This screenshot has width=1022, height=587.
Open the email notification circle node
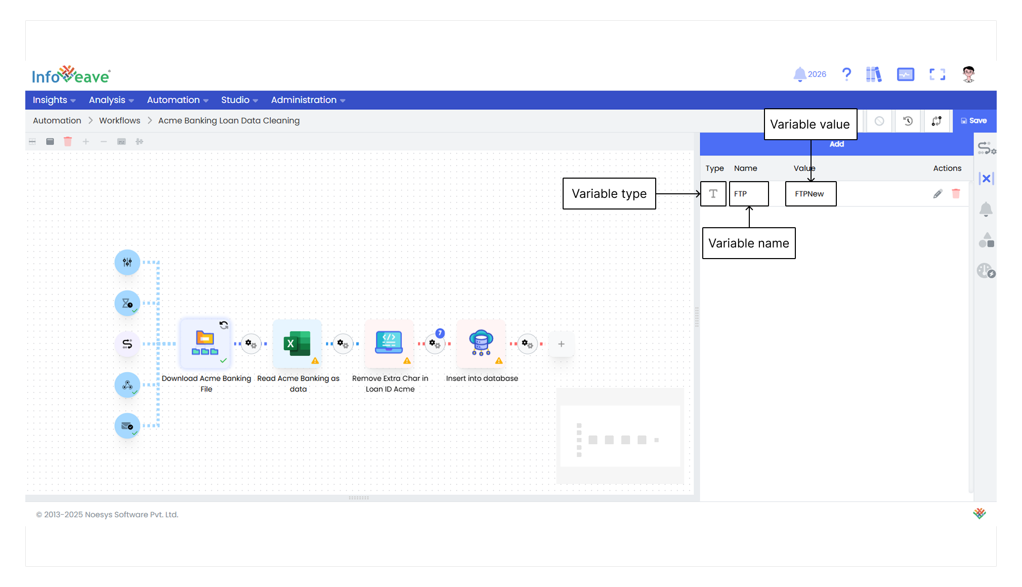pyautogui.click(x=127, y=426)
